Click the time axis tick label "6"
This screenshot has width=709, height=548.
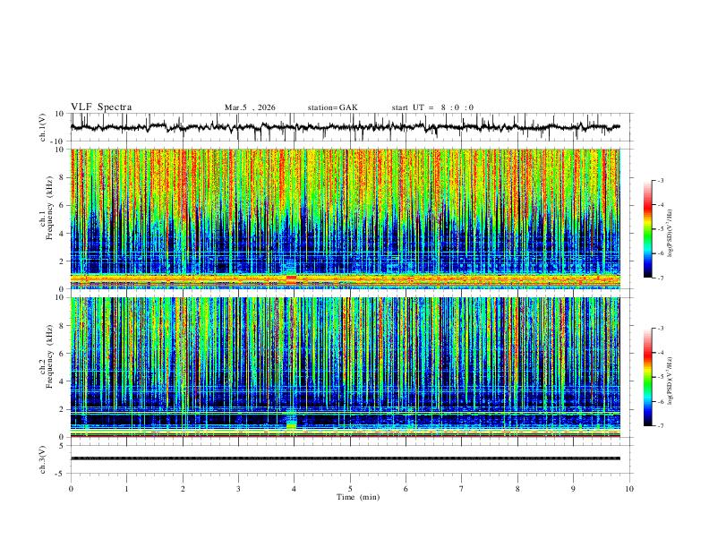(406, 489)
